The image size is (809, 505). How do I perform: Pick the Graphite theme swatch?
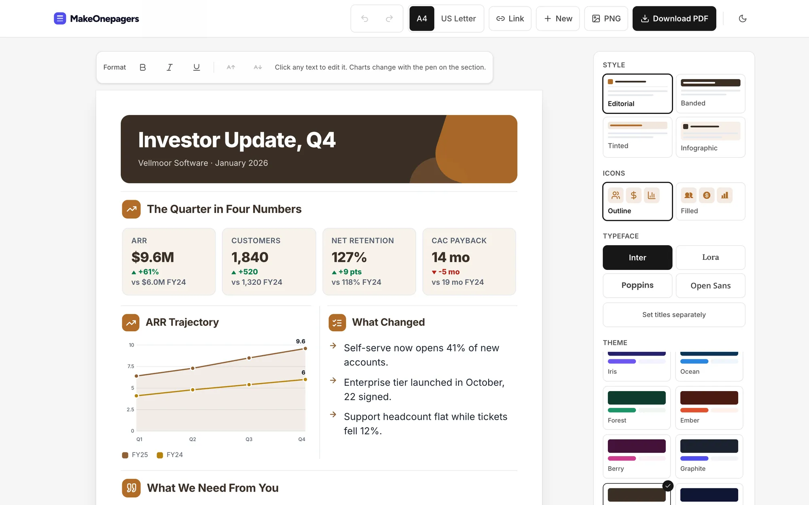click(x=709, y=456)
